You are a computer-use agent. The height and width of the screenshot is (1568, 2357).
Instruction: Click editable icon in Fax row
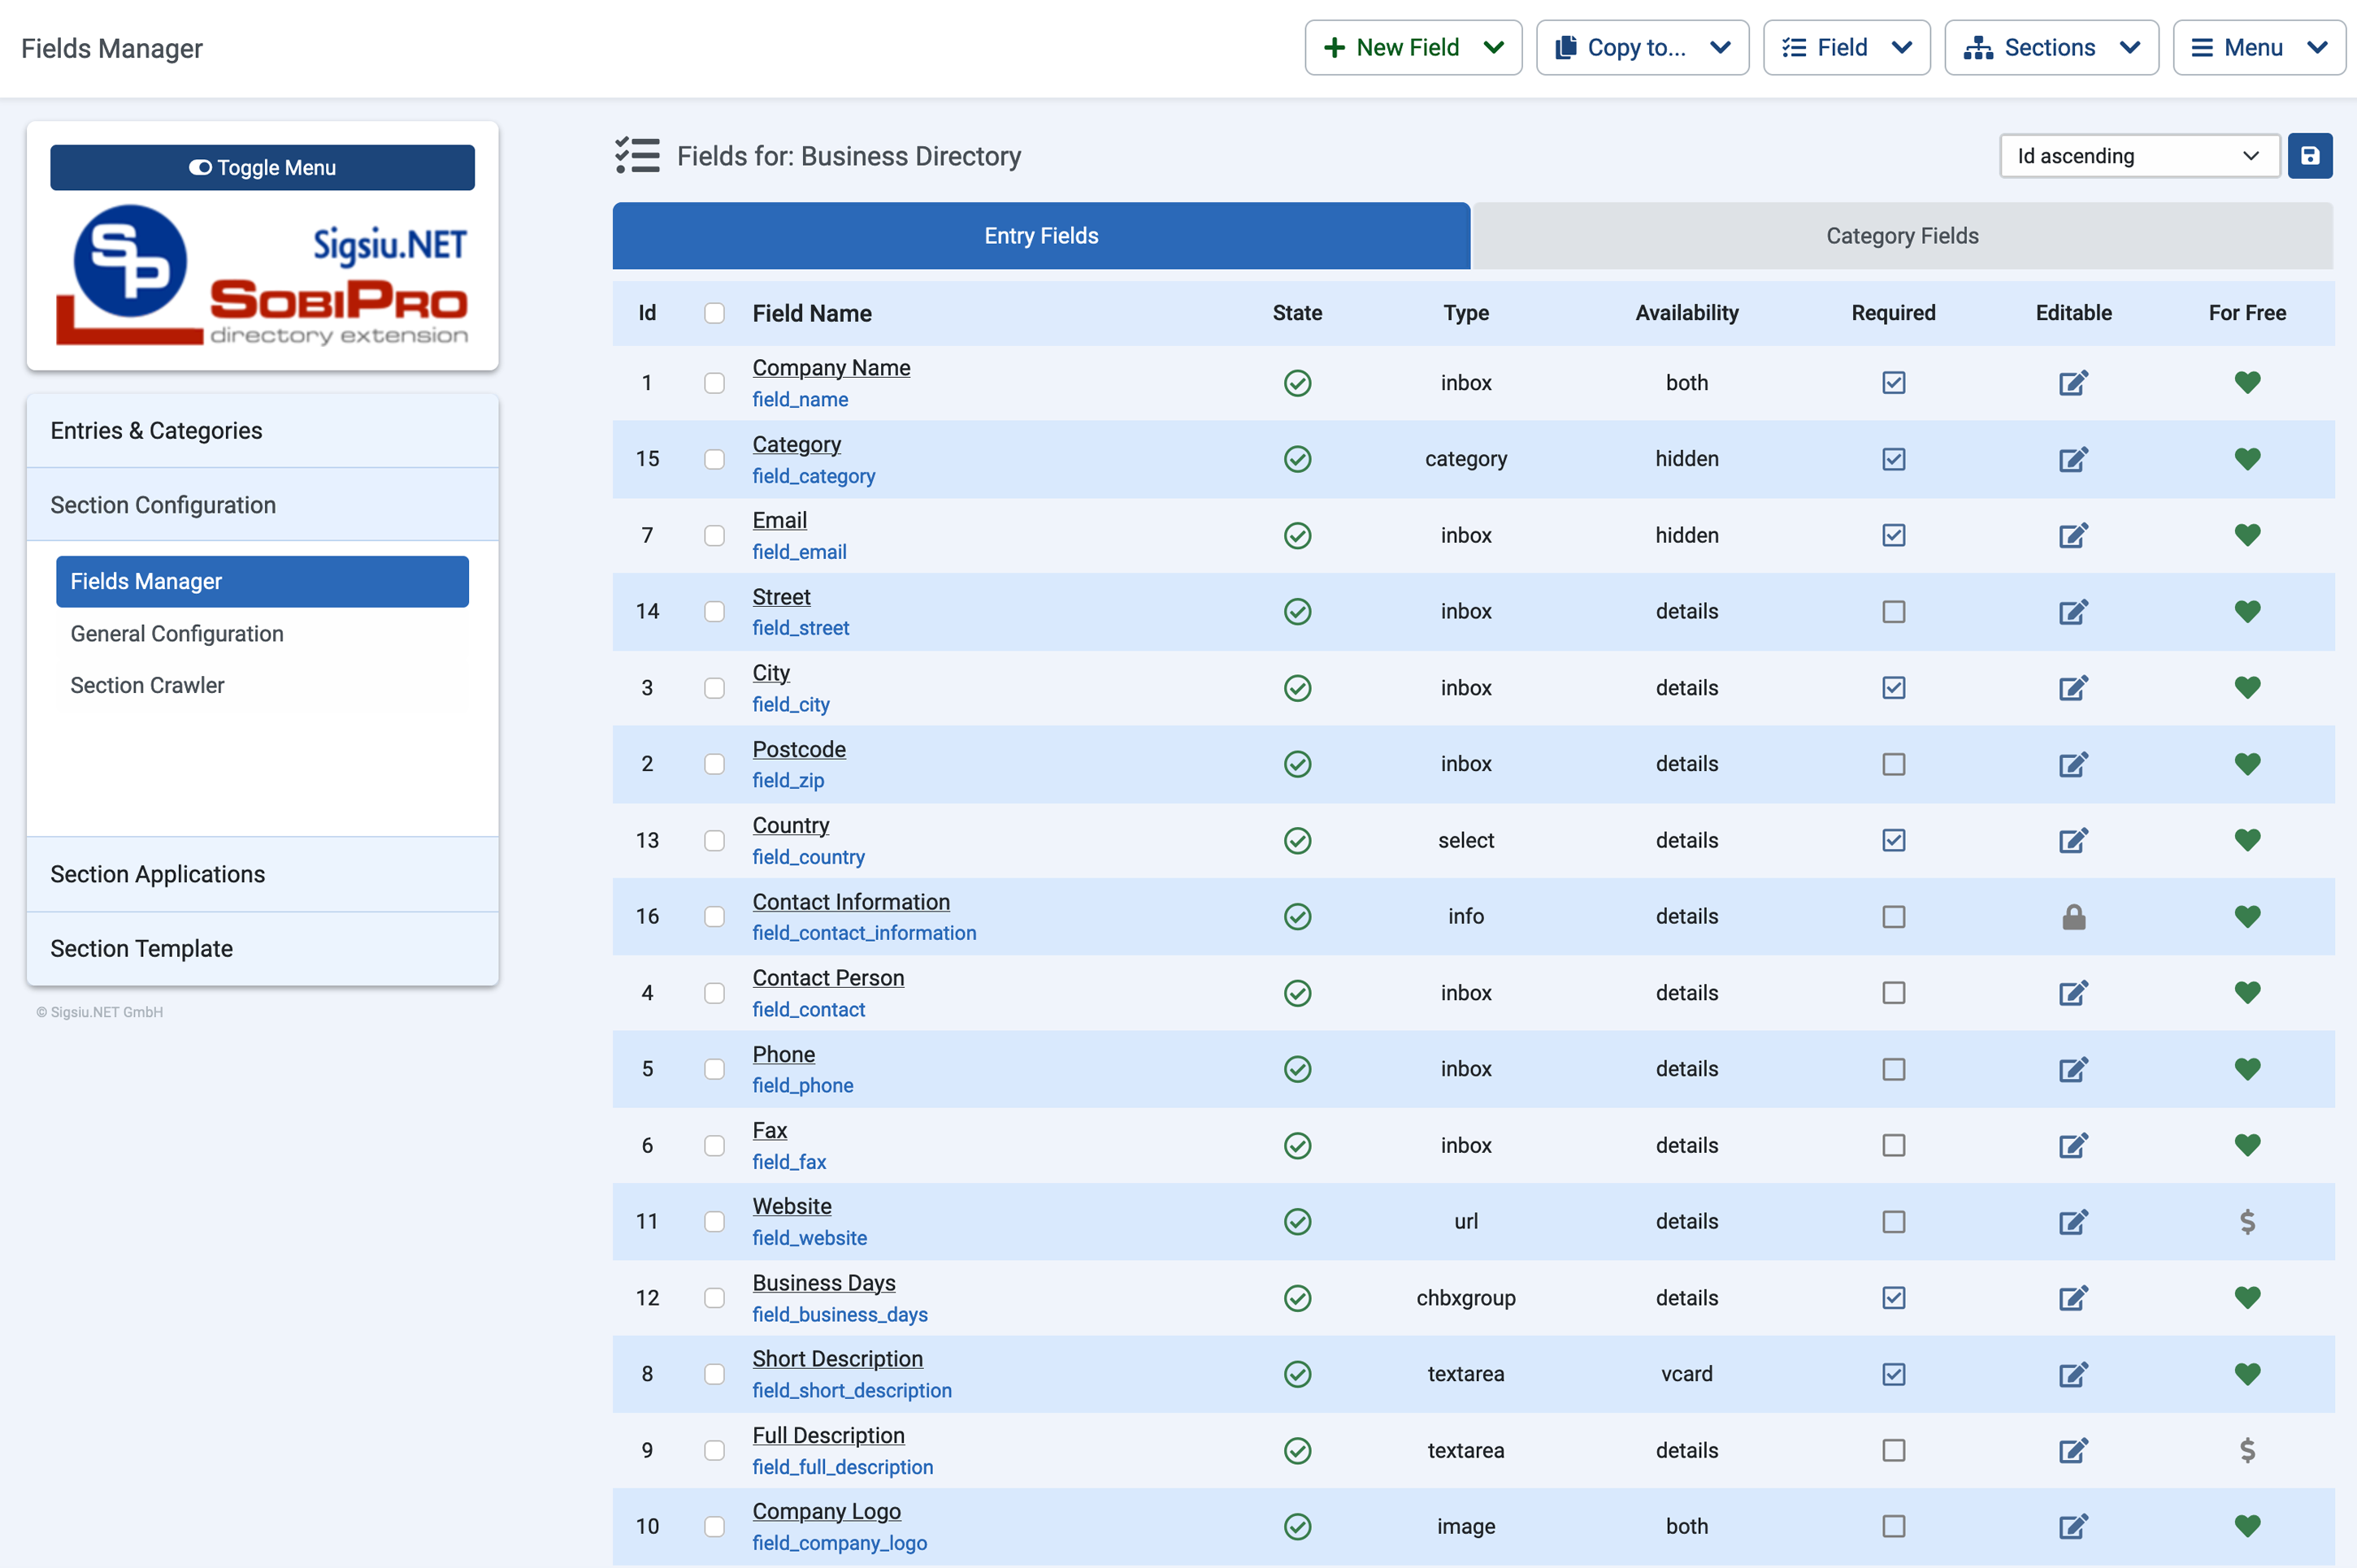coord(2073,1145)
